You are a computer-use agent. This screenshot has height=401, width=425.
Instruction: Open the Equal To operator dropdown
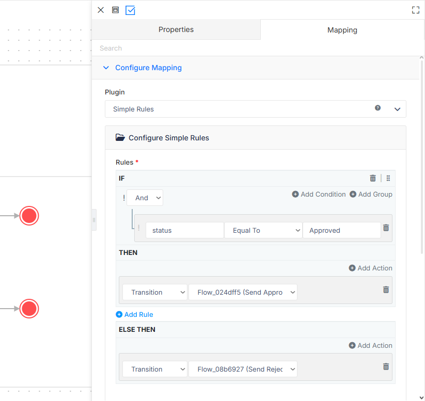click(263, 230)
